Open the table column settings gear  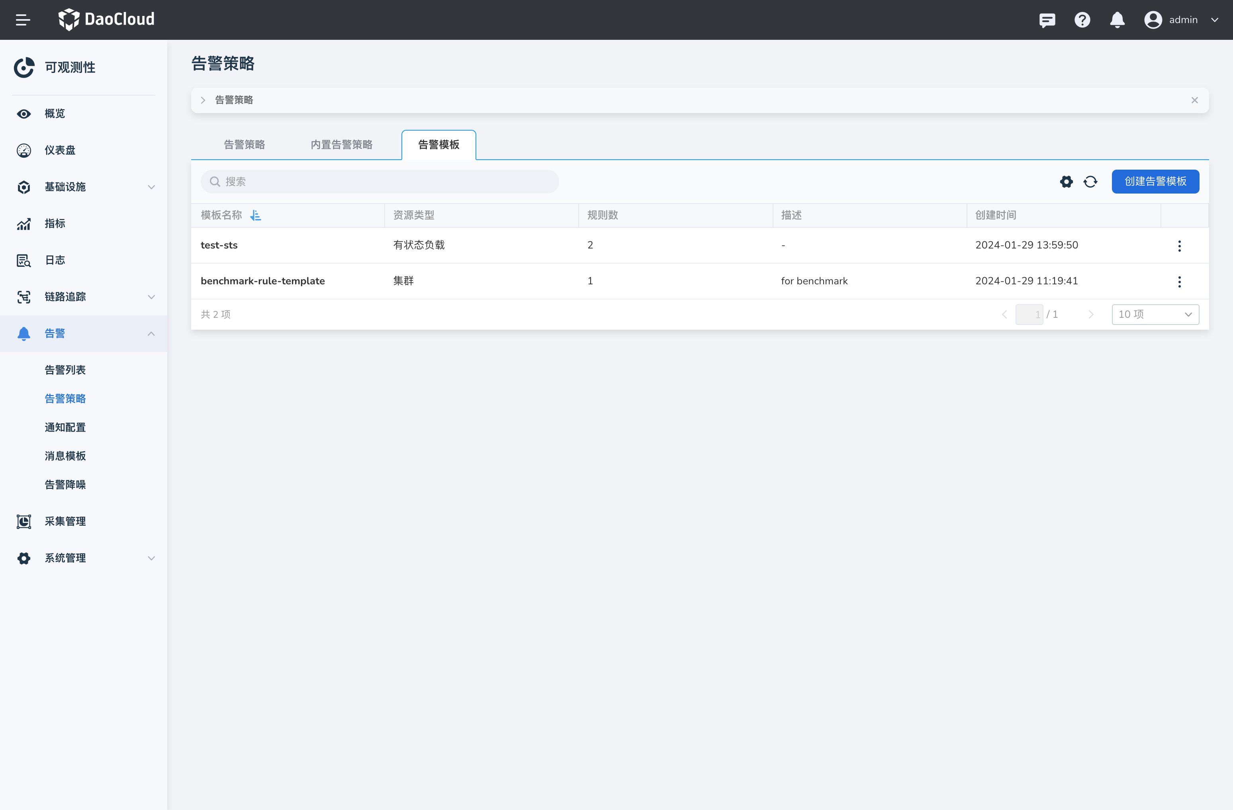(1066, 182)
